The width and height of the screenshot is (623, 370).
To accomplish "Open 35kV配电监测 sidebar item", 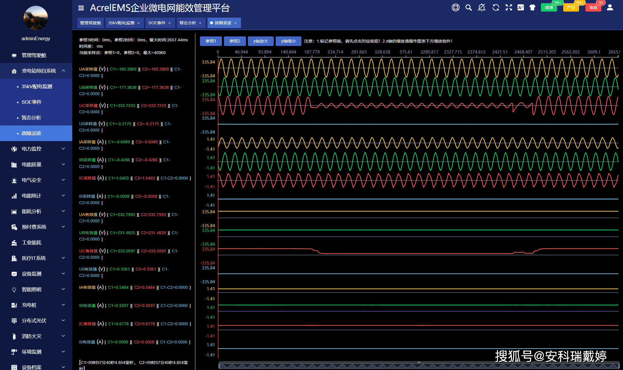I will click(36, 86).
